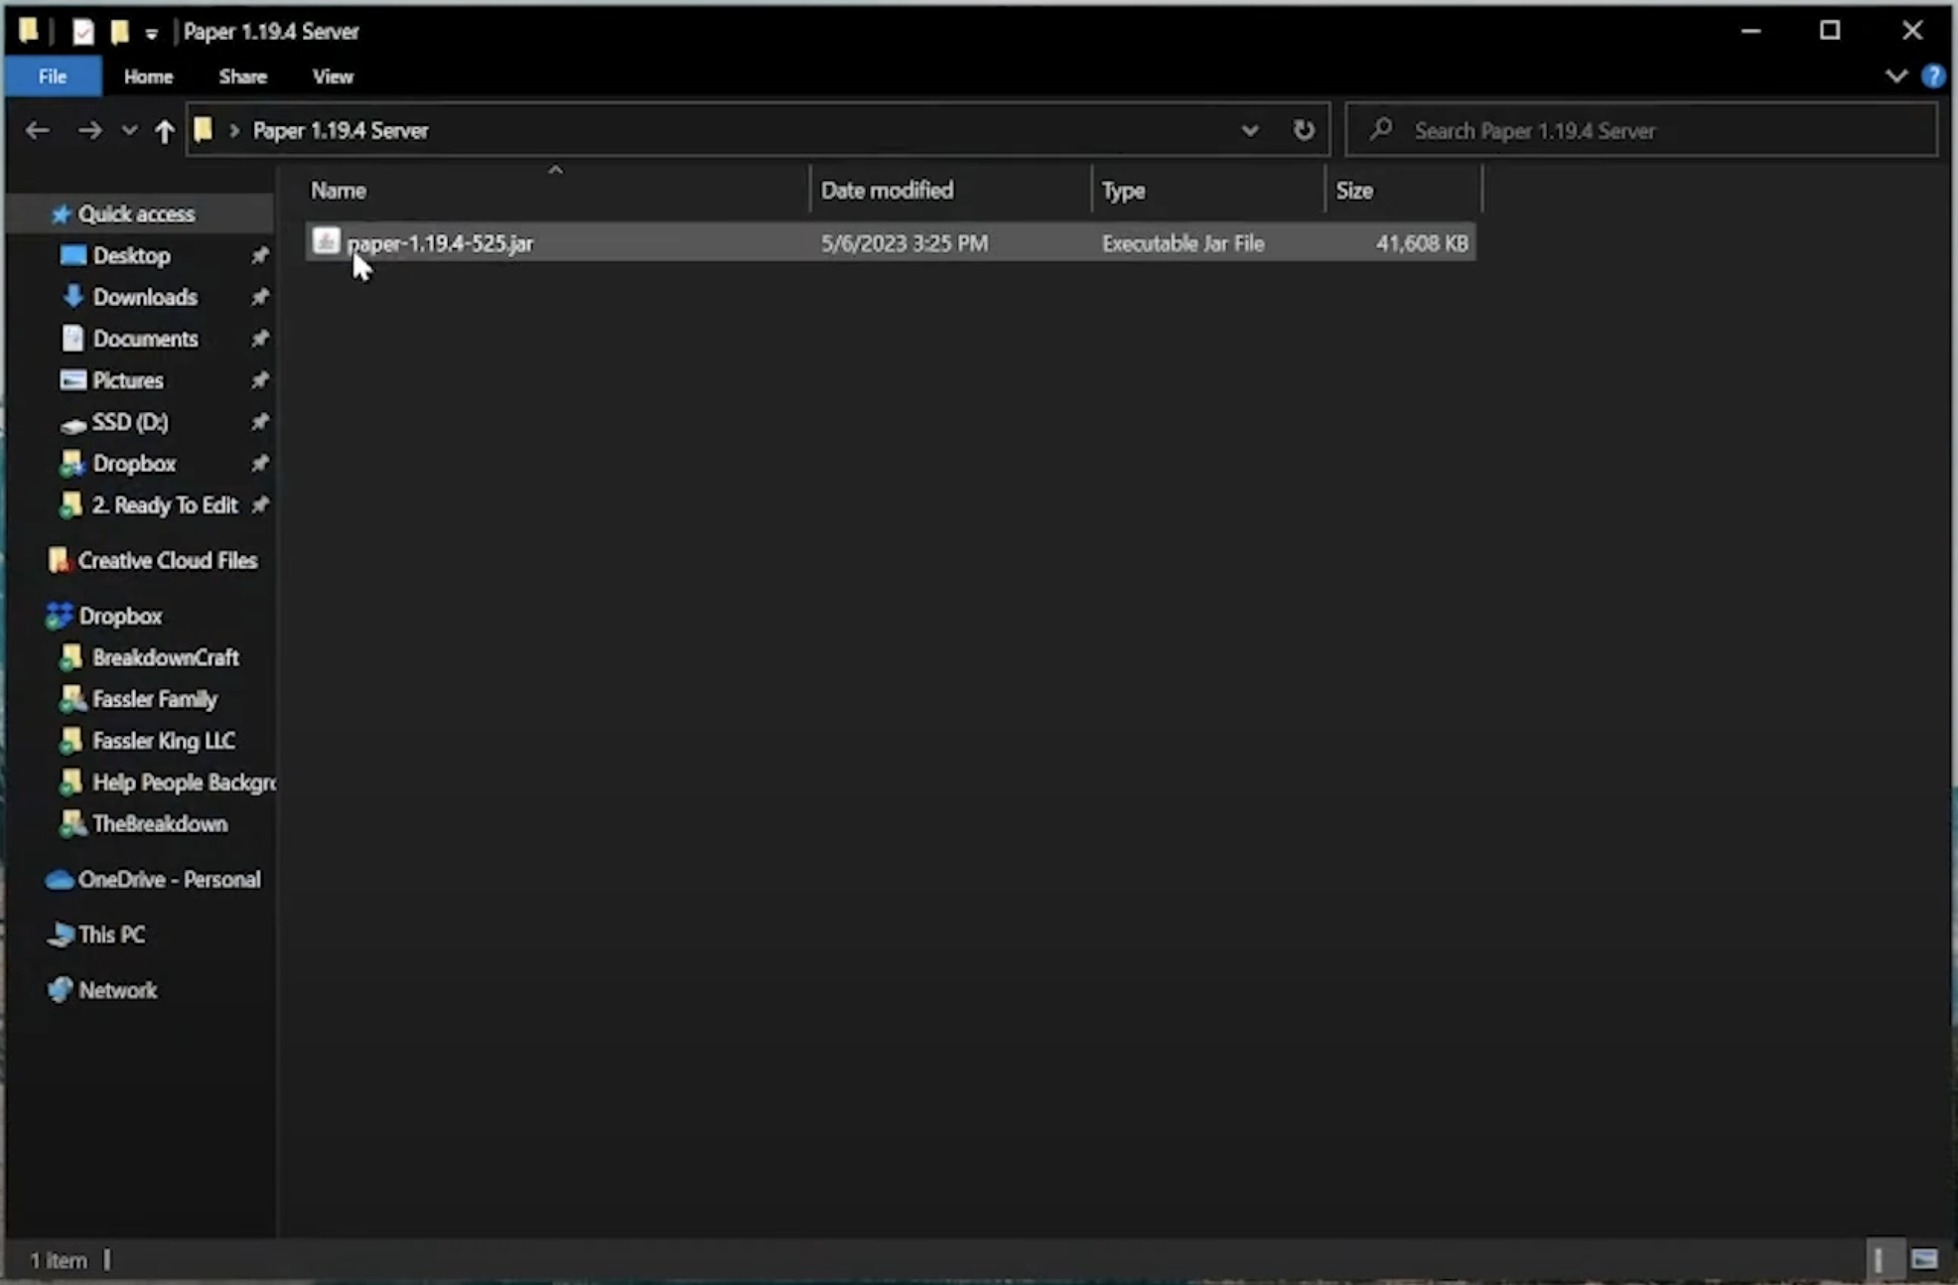This screenshot has width=1958, height=1285.
Task: Unpin the SSD (D:) quick access pin
Action: click(x=260, y=422)
